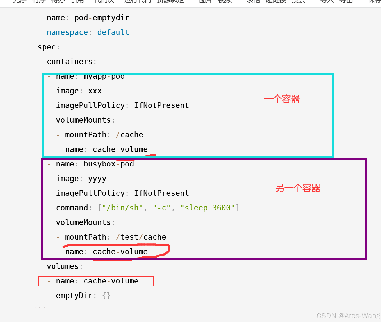The image size is (381, 322).
Task: Select the 'emptyDir: {}' line
Action: click(83, 296)
